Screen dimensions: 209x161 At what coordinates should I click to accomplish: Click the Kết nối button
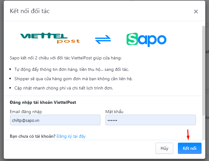click(189, 148)
